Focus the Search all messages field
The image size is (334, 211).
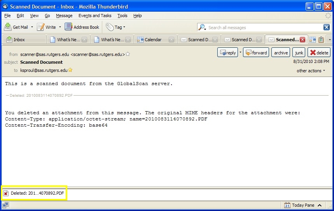click(x=264, y=28)
